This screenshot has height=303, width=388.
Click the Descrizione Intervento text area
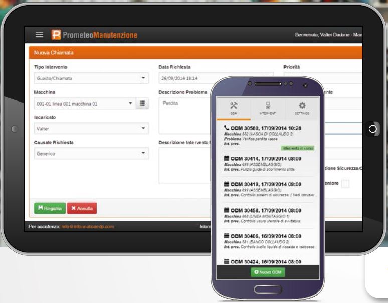coord(185,166)
